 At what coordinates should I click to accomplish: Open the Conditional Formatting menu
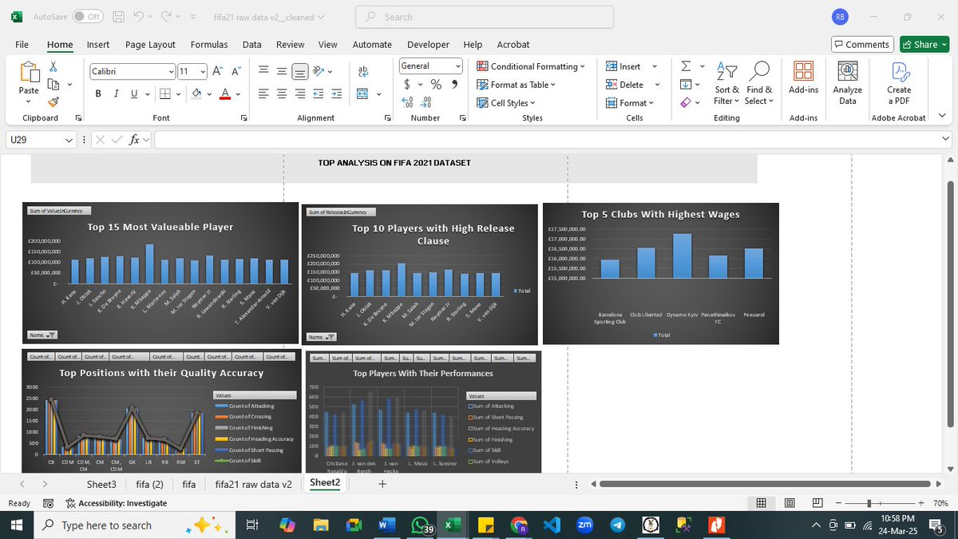click(531, 66)
